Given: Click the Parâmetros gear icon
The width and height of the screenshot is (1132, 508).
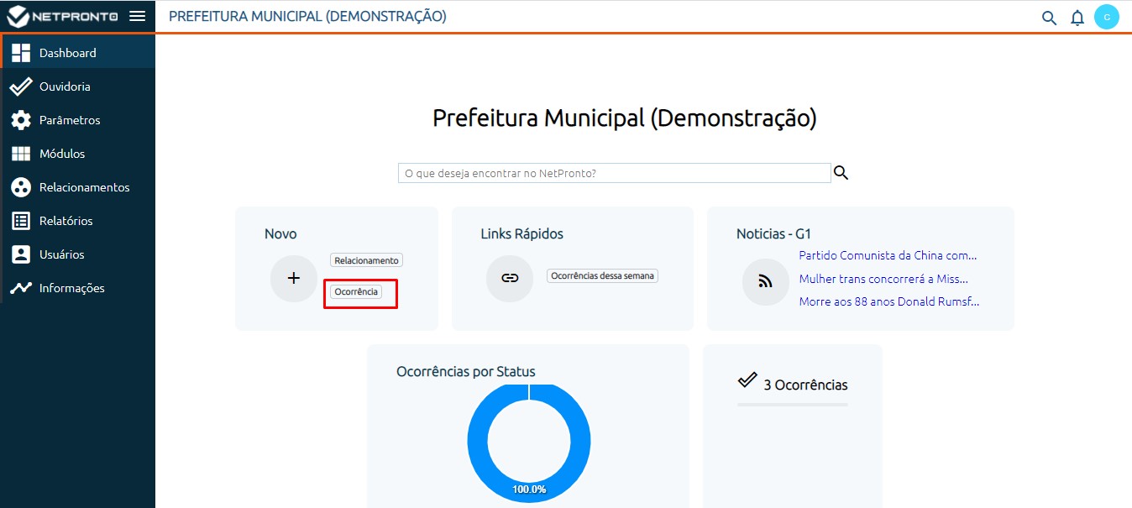Looking at the screenshot, I should tap(21, 120).
